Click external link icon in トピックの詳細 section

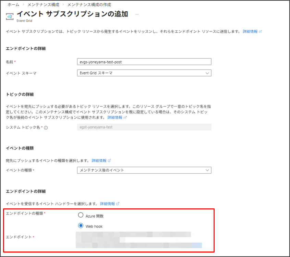[125, 118]
